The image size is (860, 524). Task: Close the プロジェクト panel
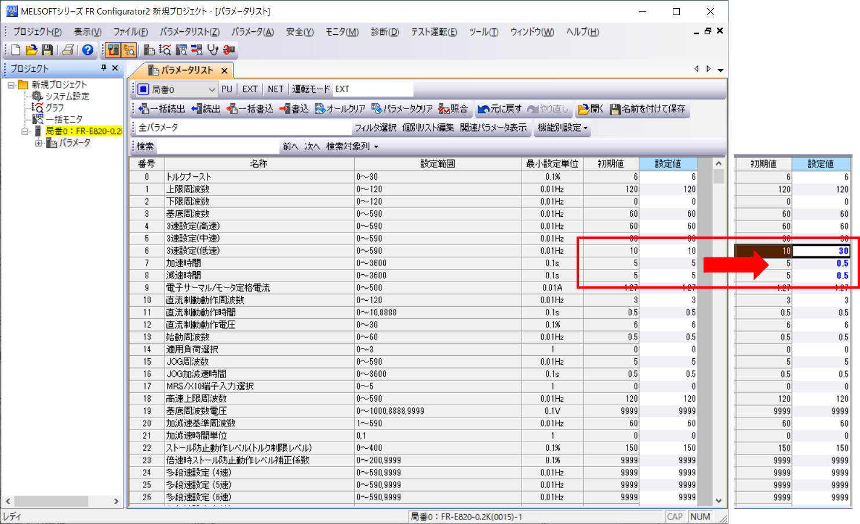(115, 68)
